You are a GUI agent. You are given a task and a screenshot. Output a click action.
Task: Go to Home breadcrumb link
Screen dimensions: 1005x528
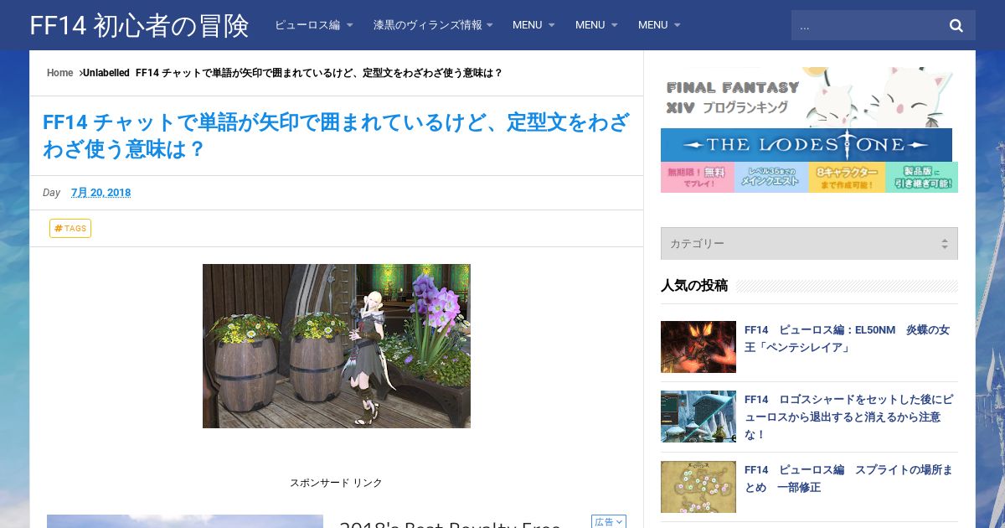(x=60, y=73)
